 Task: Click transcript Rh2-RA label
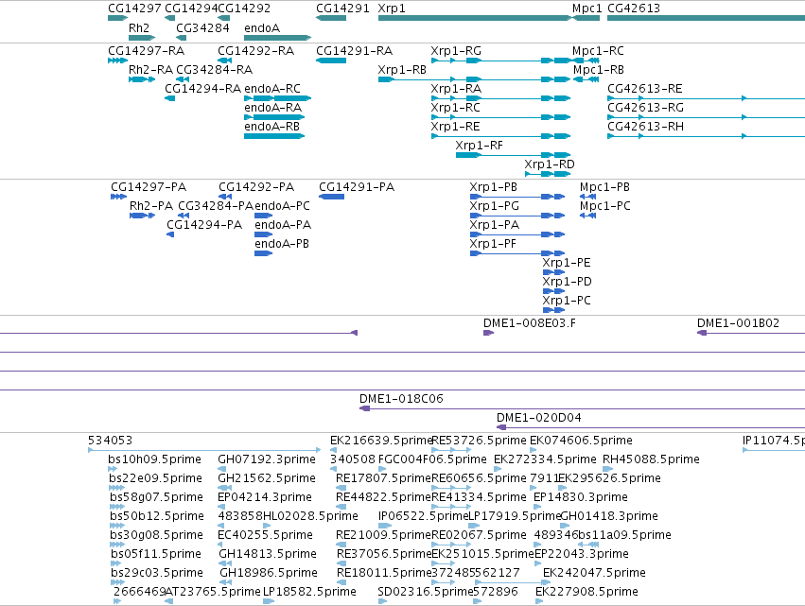click(151, 70)
